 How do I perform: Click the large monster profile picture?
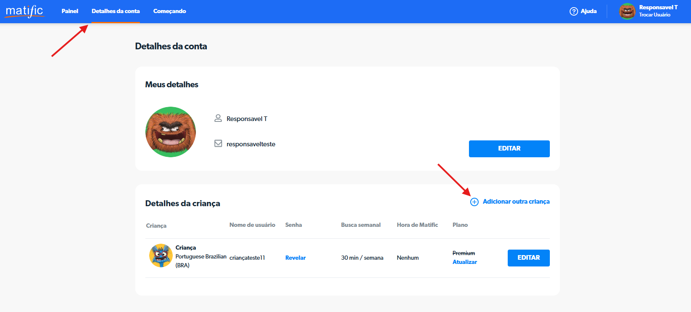171,132
